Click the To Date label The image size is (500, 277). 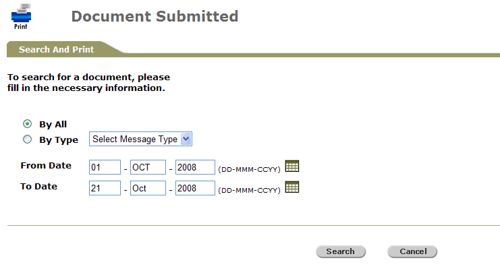point(39,187)
